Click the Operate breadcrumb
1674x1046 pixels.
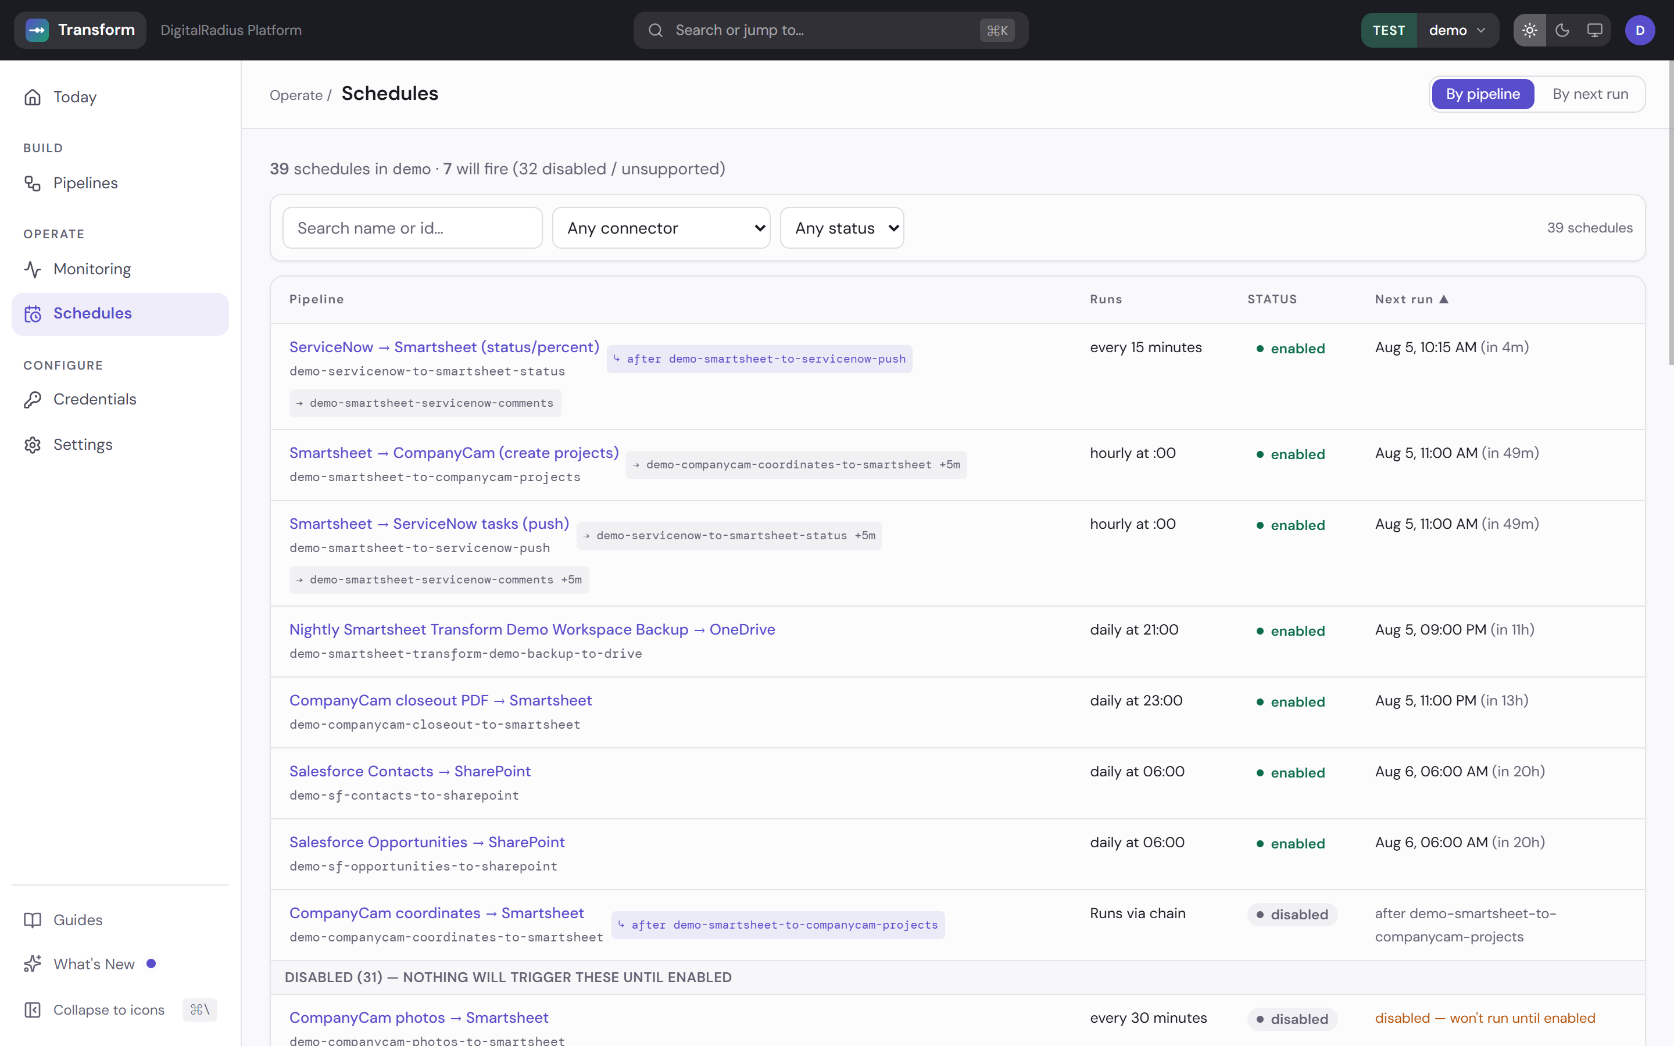[296, 95]
